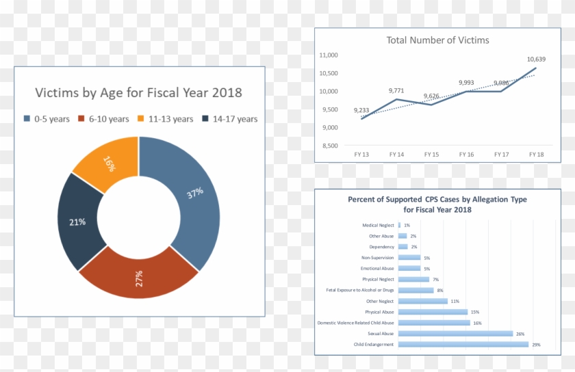Click the red 6-10 years legend swatch
Image resolution: width=575 pixels, height=372 pixels.
pos(83,119)
